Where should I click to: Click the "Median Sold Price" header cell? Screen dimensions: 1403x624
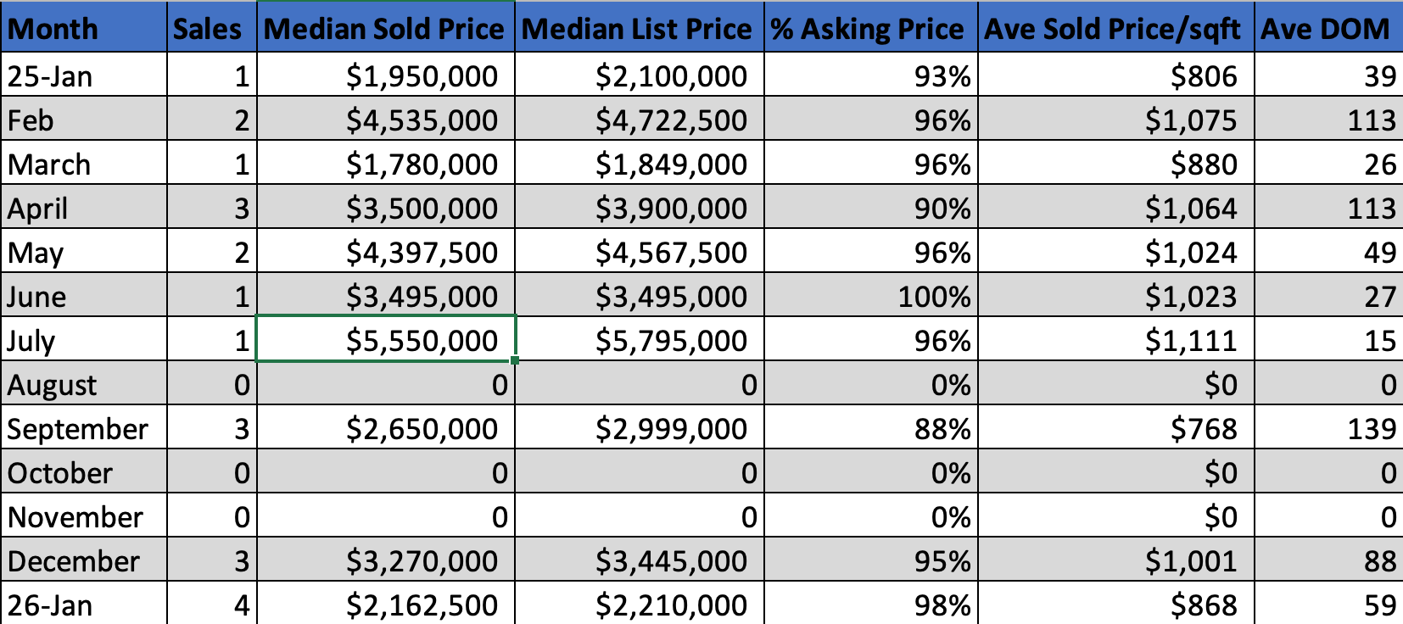pos(385,29)
